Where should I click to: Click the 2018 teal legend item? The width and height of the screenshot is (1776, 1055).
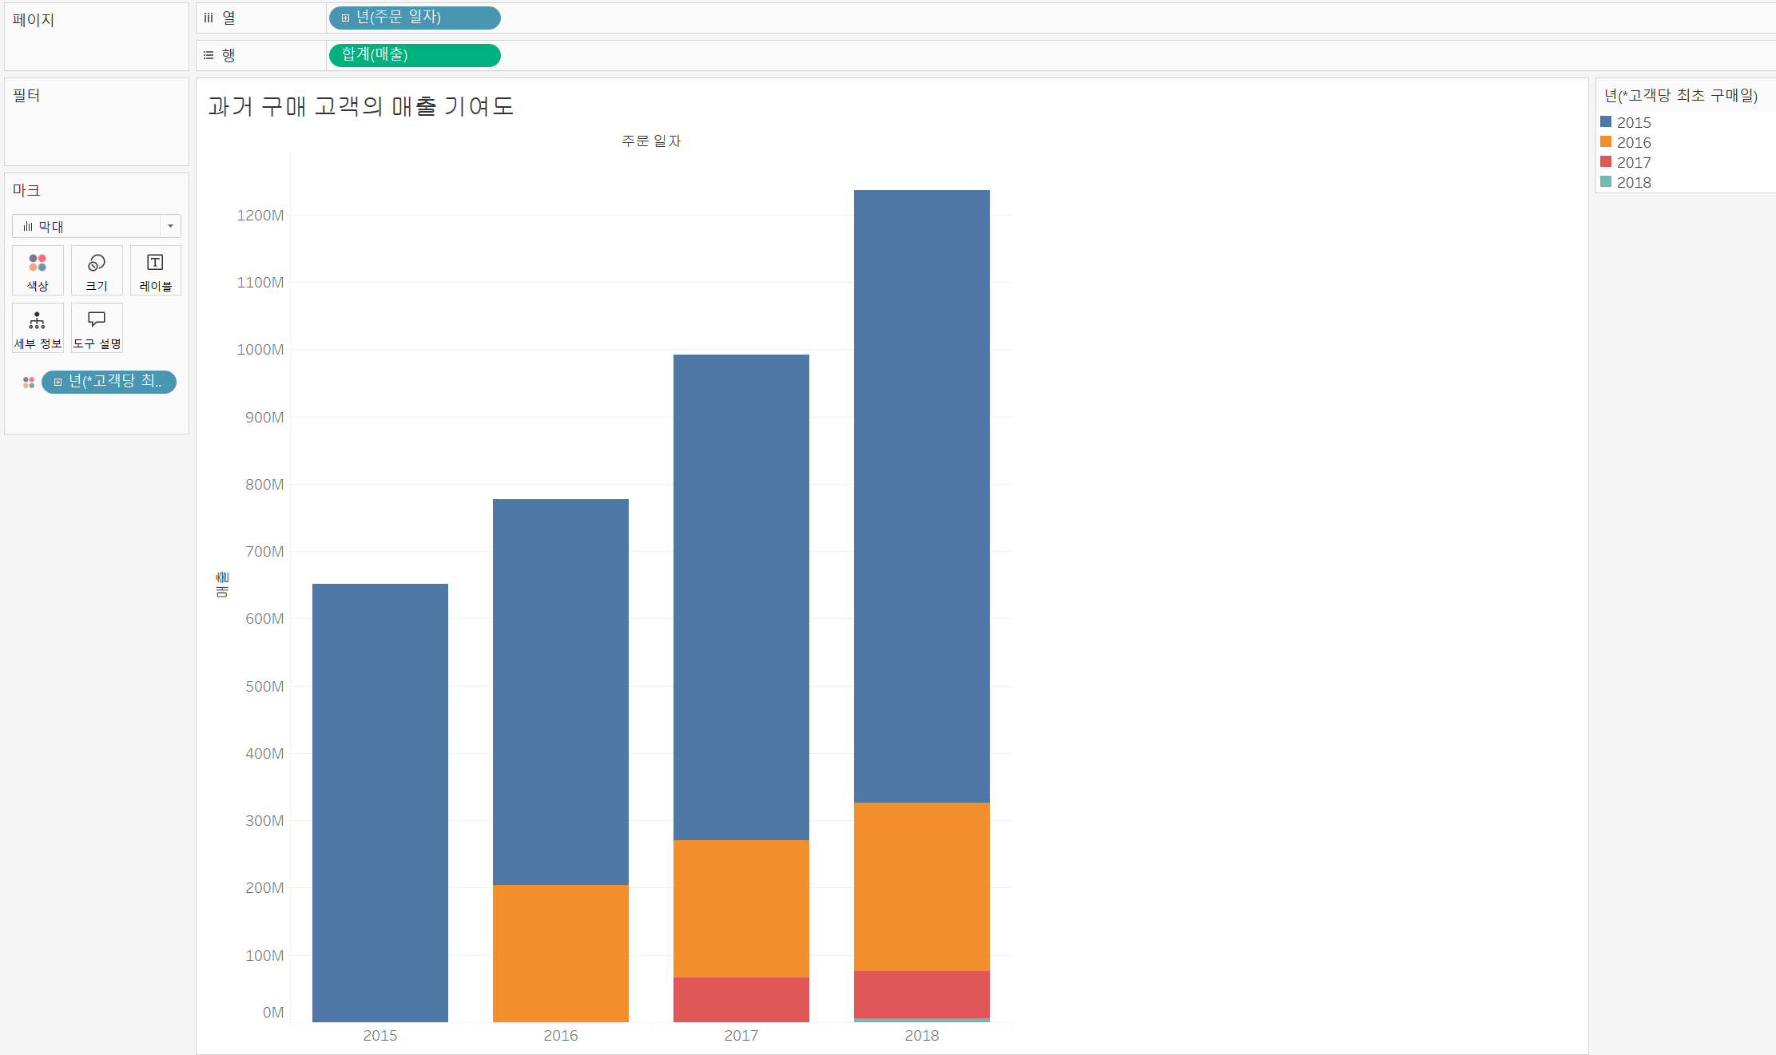(1633, 182)
